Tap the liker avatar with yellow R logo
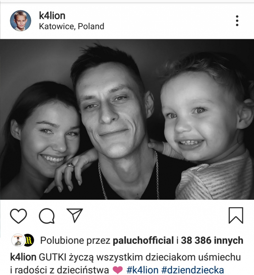Image resolution: width=254 pixels, height=275 pixels. [29, 240]
